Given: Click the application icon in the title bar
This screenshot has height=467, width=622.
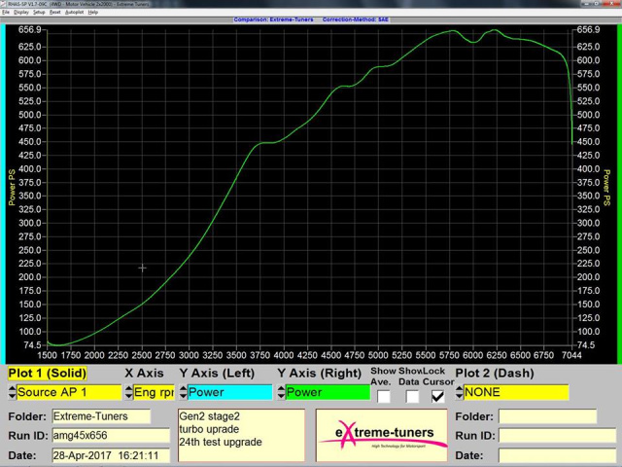Looking at the screenshot, I should pos(5,4).
